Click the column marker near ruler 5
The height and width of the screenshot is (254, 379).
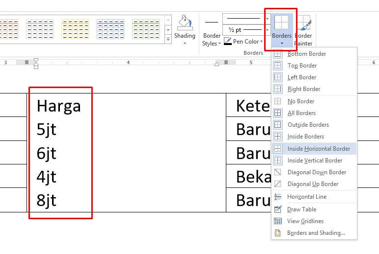pyautogui.click(x=226, y=63)
